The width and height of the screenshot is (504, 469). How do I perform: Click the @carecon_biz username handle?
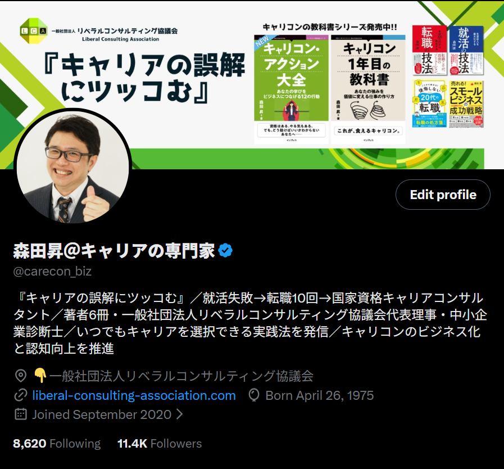coord(52,271)
